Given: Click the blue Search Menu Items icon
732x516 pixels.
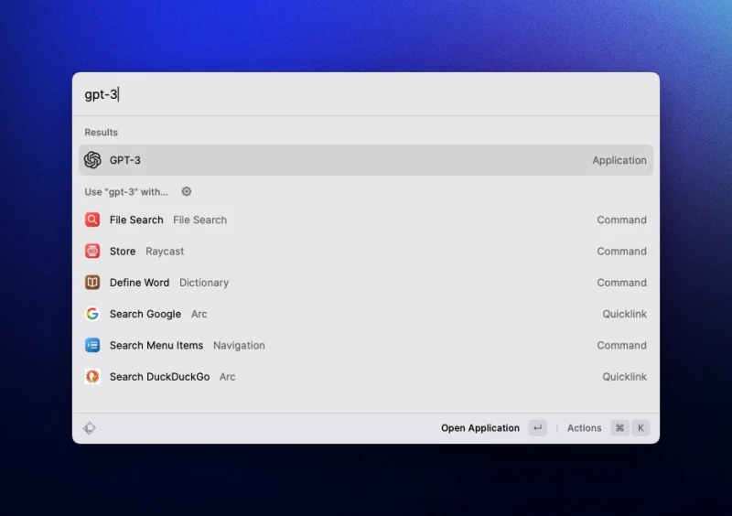Looking at the screenshot, I should (x=92, y=345).
